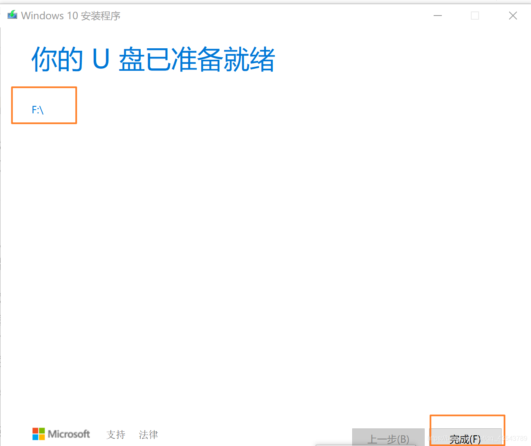
Task: Open the F:\ drive link
Action: pyautogui.click(x=38, y=110)
